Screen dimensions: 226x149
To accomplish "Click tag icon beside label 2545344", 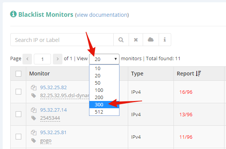I will click(x=33, y=118).
